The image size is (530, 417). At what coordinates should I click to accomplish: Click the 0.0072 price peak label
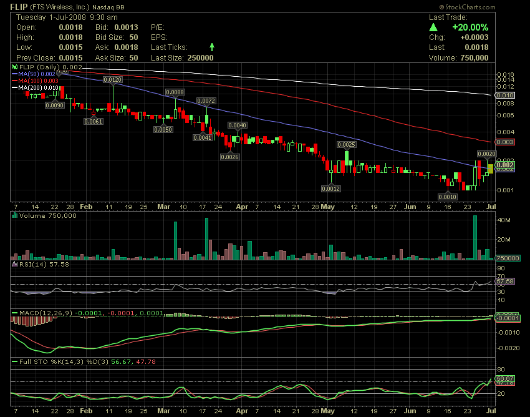coord(206,101)
